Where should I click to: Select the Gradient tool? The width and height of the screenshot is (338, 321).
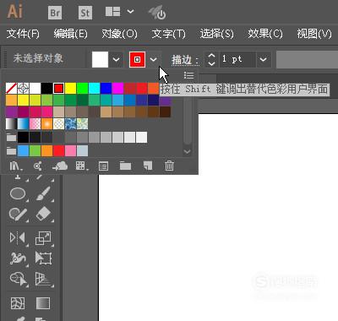tap(43, 303)
